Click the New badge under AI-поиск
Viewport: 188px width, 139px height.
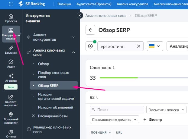point(11,87)
